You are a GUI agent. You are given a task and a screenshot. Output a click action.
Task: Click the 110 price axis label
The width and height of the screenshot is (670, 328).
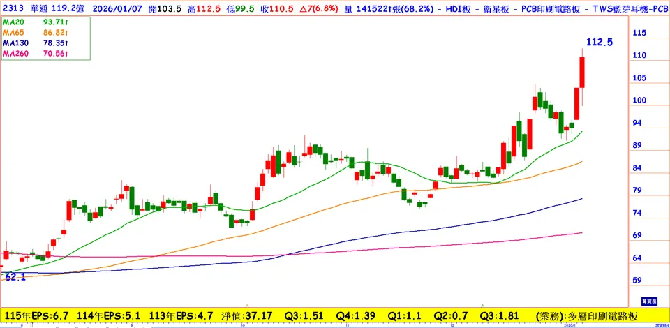coord(640,56)
